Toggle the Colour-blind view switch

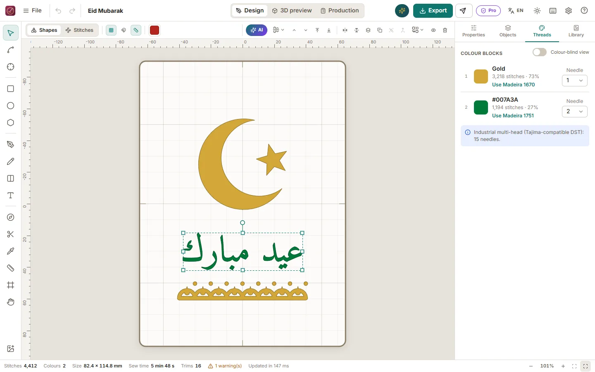(540, 52)
